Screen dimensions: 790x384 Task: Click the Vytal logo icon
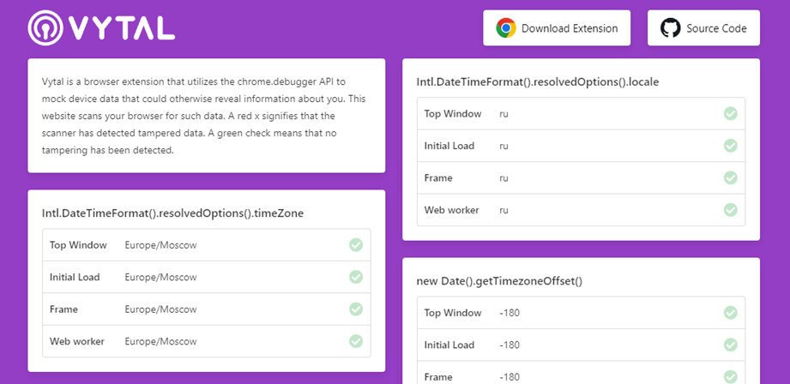point(45,27)
